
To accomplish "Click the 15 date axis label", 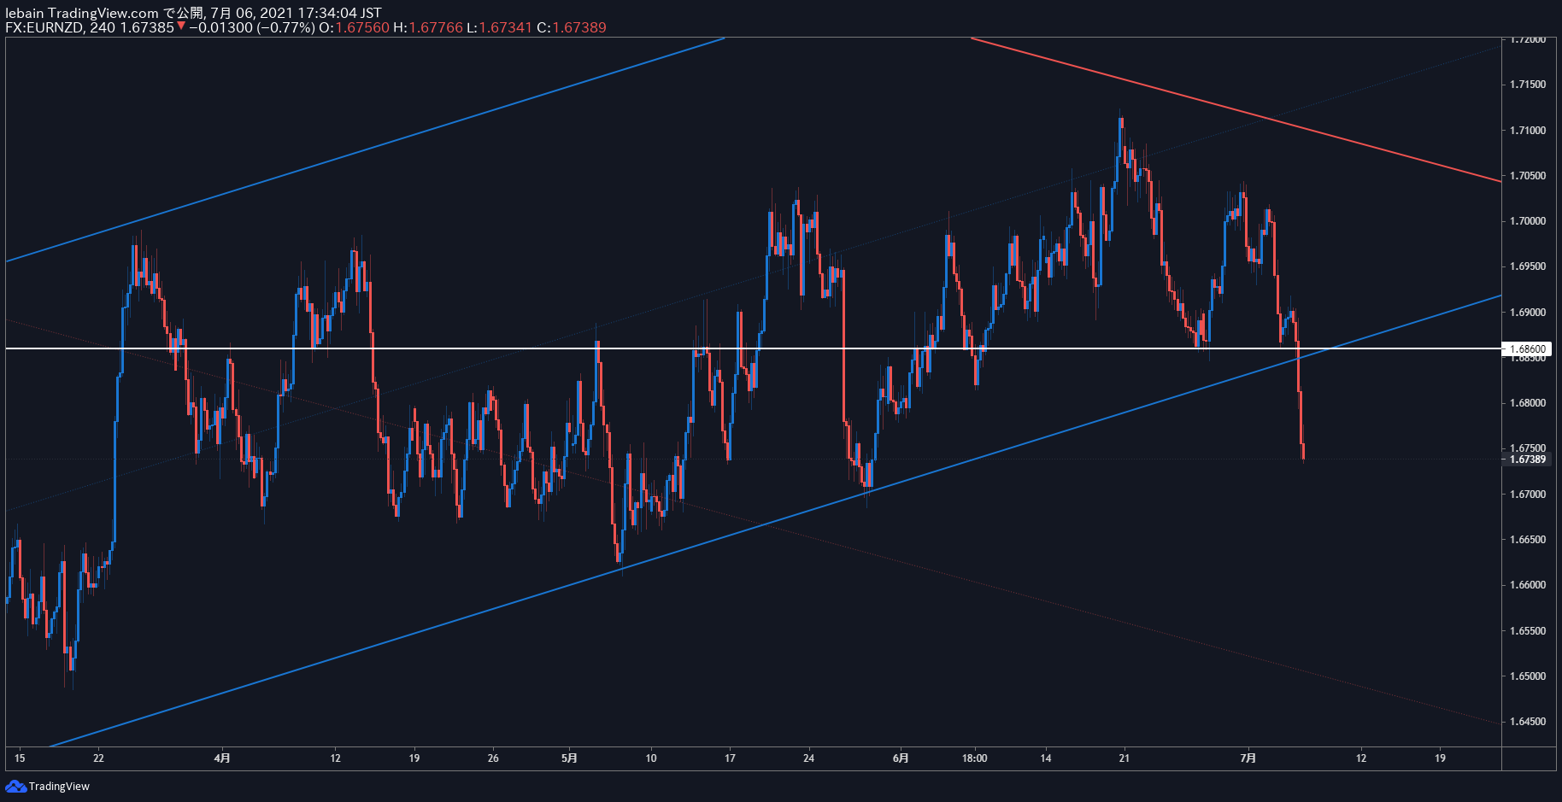I will pyautogui.click(x=20, y=758).
